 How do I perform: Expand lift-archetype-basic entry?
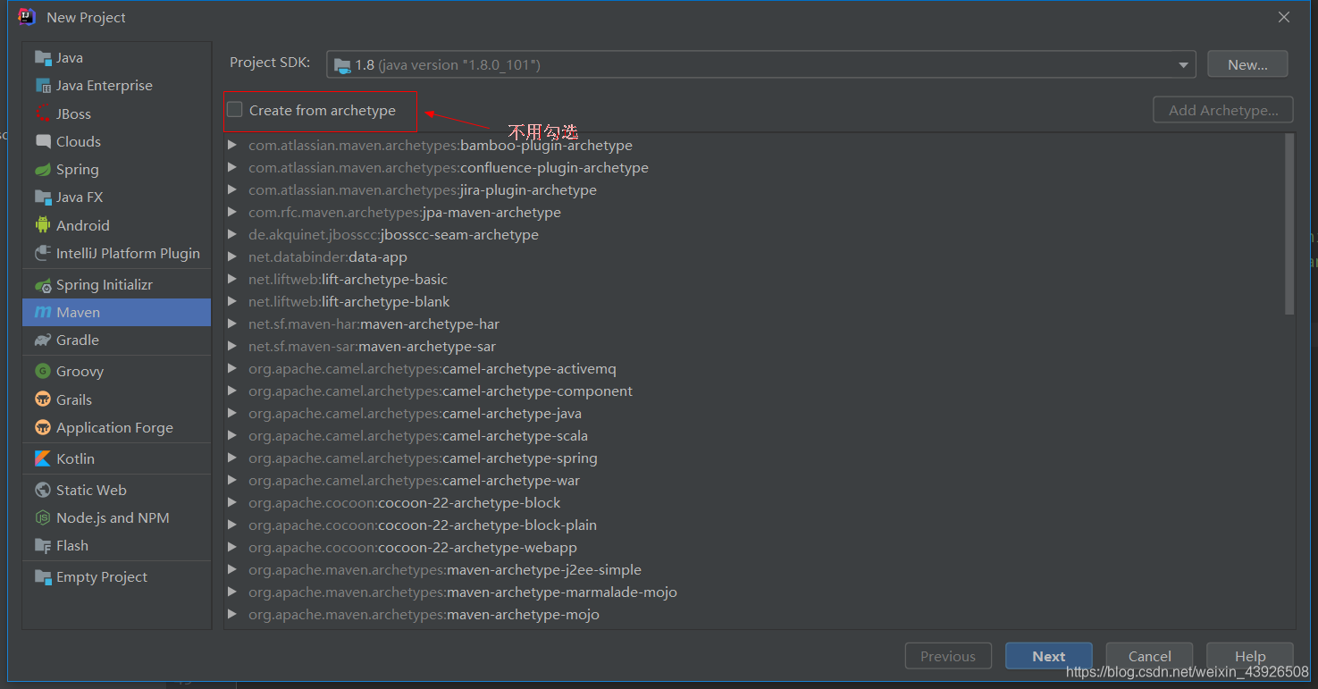pyautogui.click(x=232, y=279)
